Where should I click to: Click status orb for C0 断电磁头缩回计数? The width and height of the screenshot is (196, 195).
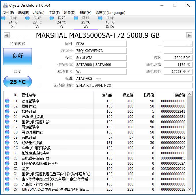pos(7,158)
